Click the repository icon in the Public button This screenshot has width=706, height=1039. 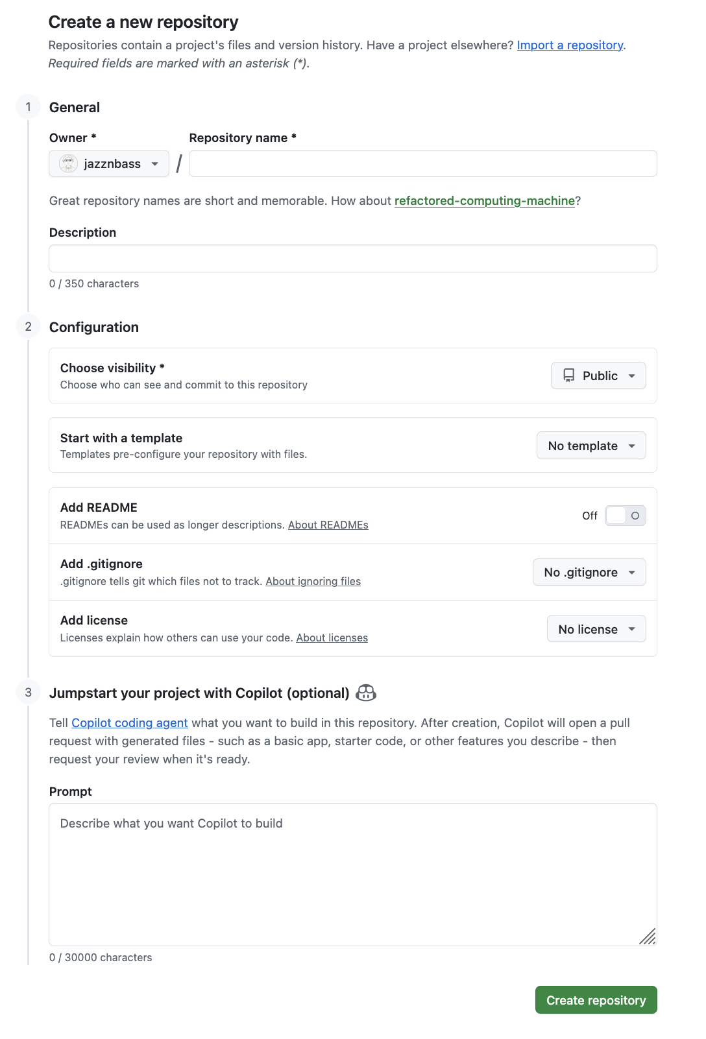click(568, 376)
